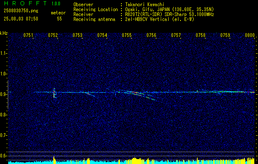This screenshot has height=164, width=258.
Task: Click the 0800 time marker
Action: tap(250, 35)
